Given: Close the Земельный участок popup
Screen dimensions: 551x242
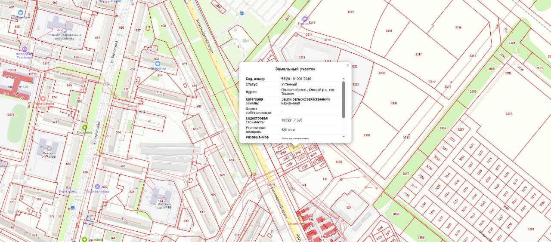Looking at the screenshot, I should 347,65.
